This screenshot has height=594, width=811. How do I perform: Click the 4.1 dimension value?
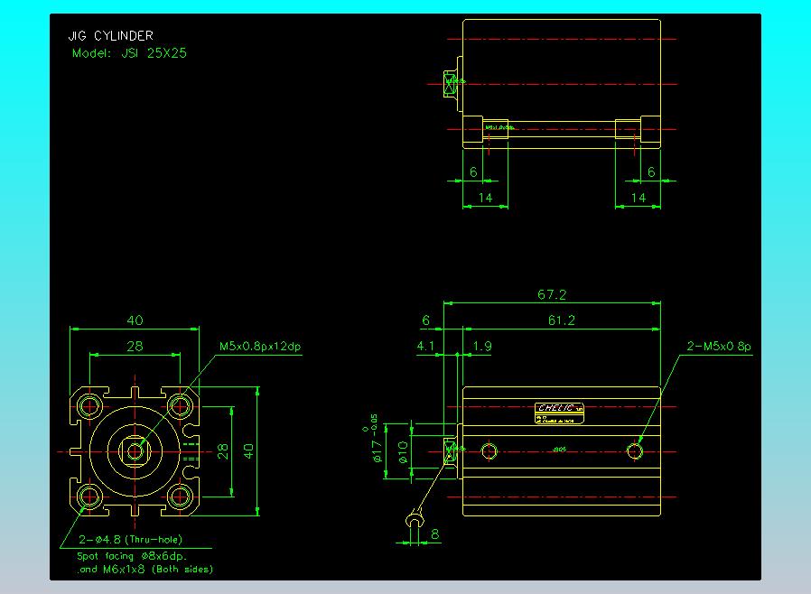pyautogui.click(x=425, y=346)
